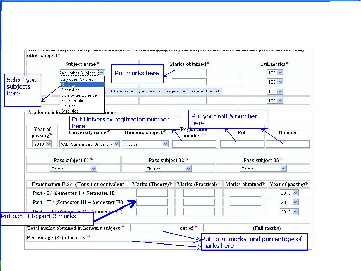Screen dimensions: 361x271
Task: Expand the University name dropdown
Action: click(x=89, y=144)
